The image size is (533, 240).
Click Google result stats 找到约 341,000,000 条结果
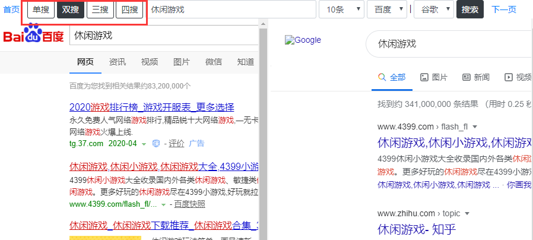click(x=427, y=104)
